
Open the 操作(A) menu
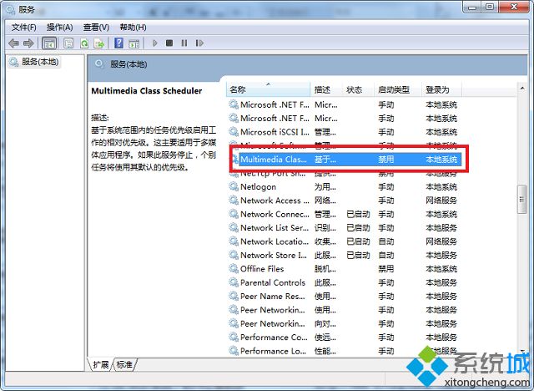coord(59,28)
